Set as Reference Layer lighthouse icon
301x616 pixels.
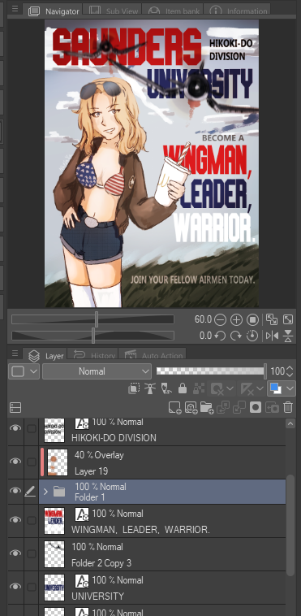(x=149, y=389)
